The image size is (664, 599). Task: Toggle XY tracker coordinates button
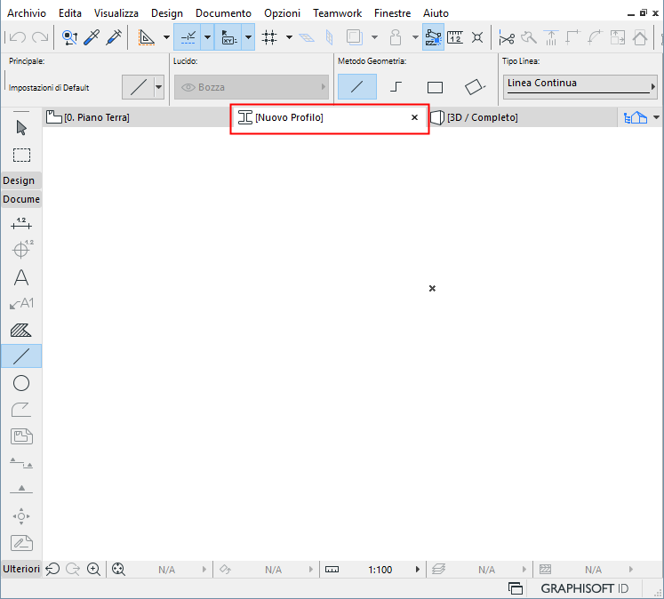[228, 37]
